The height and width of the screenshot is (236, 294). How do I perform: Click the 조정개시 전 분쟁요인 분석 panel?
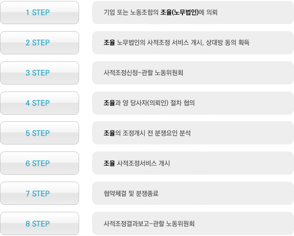pos(193,133)
